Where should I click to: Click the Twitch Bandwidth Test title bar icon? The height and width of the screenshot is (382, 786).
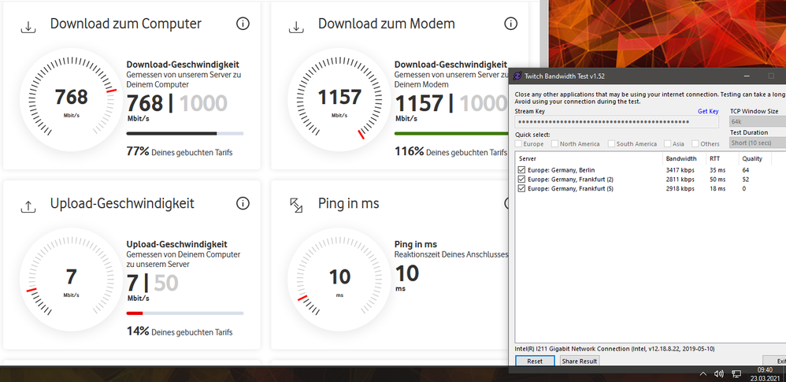(x=517, y=76)
